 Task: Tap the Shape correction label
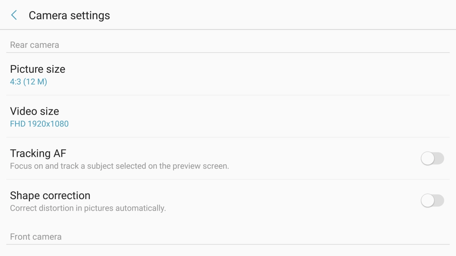click(x=50, y=196)
